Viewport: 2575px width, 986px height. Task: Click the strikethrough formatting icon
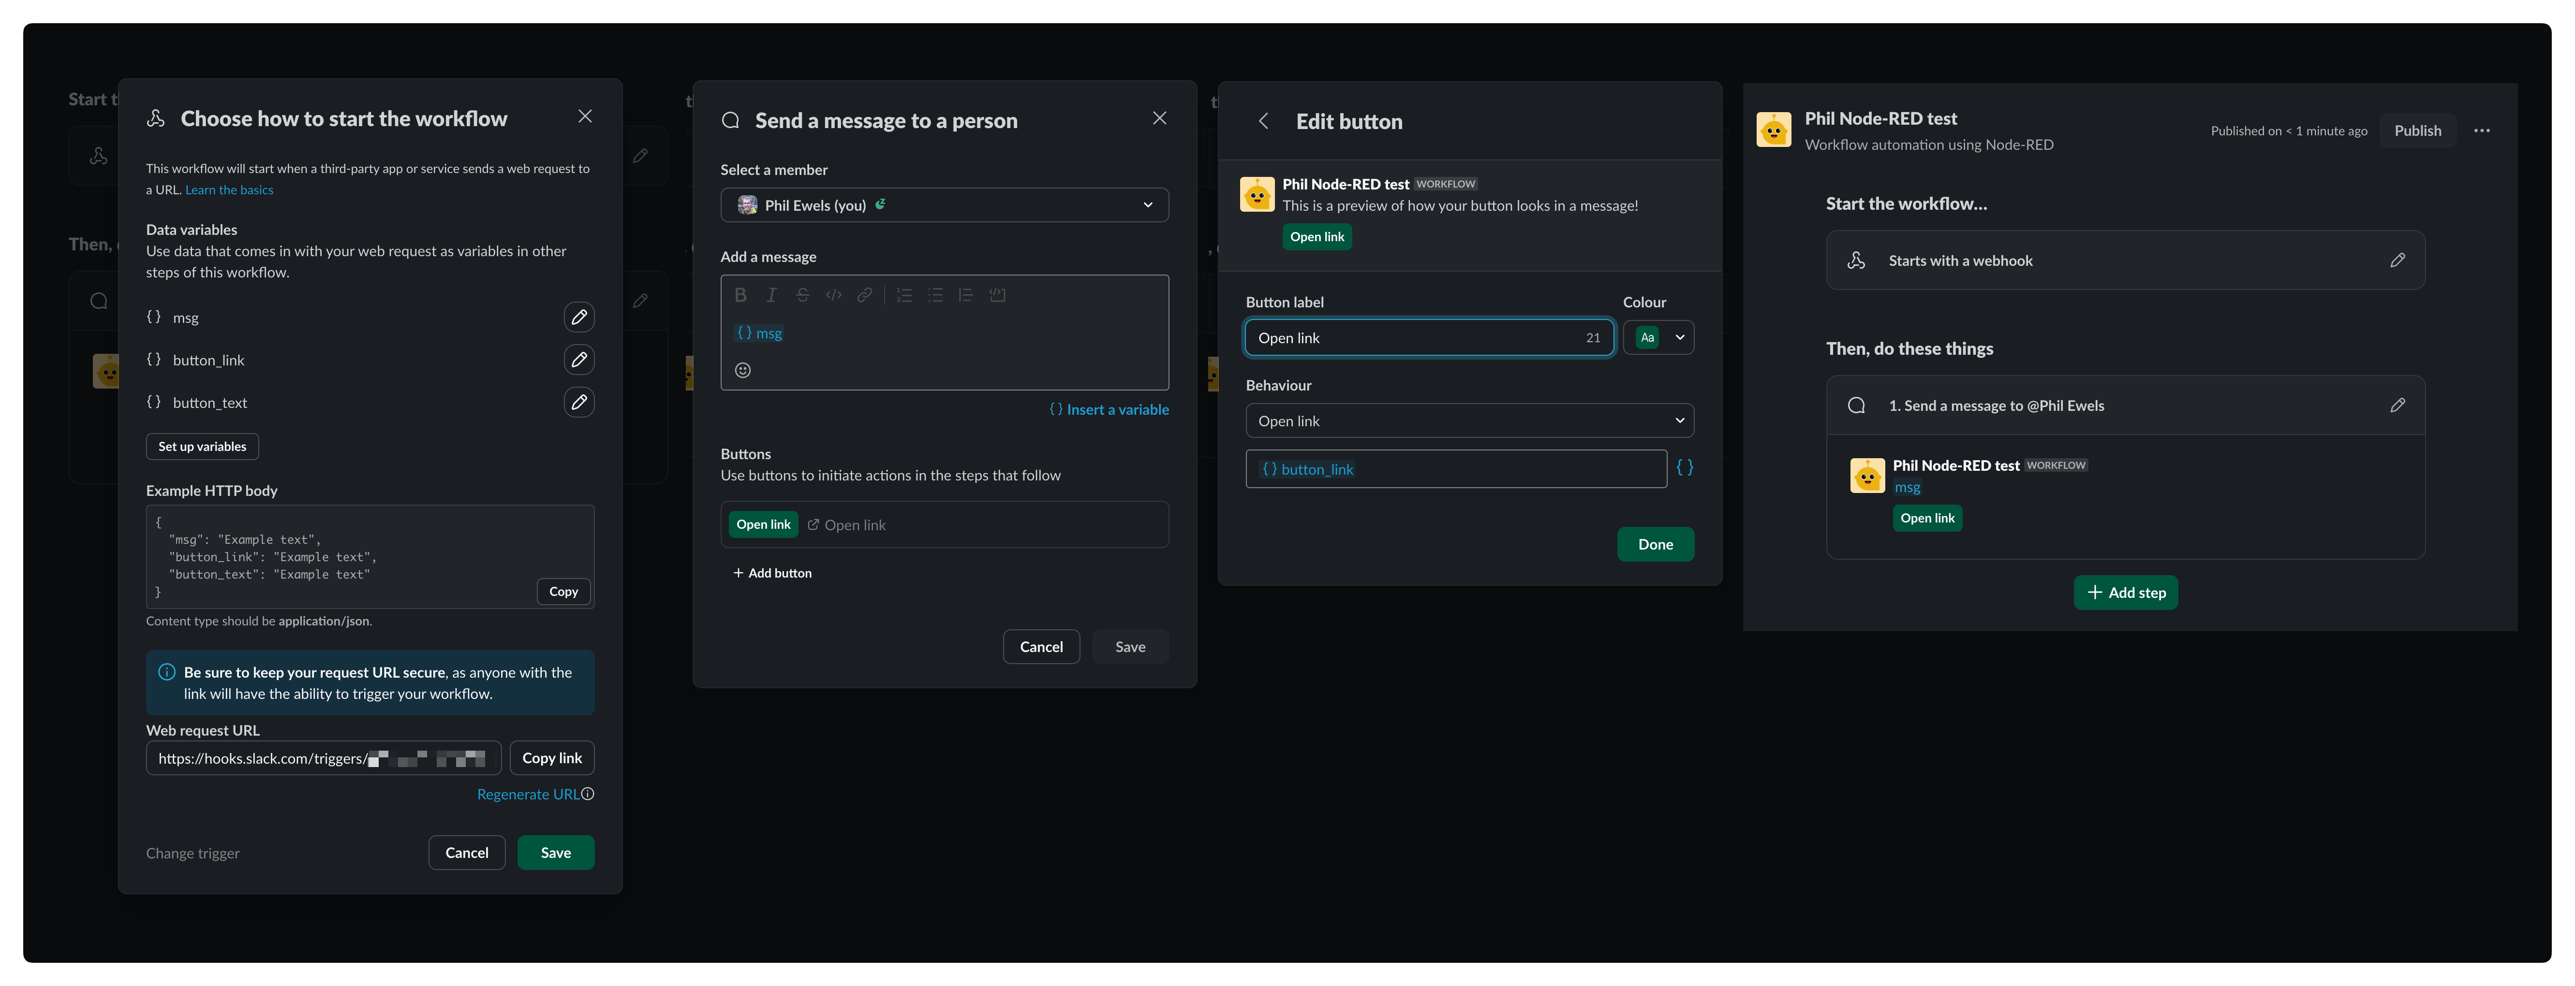803,295
